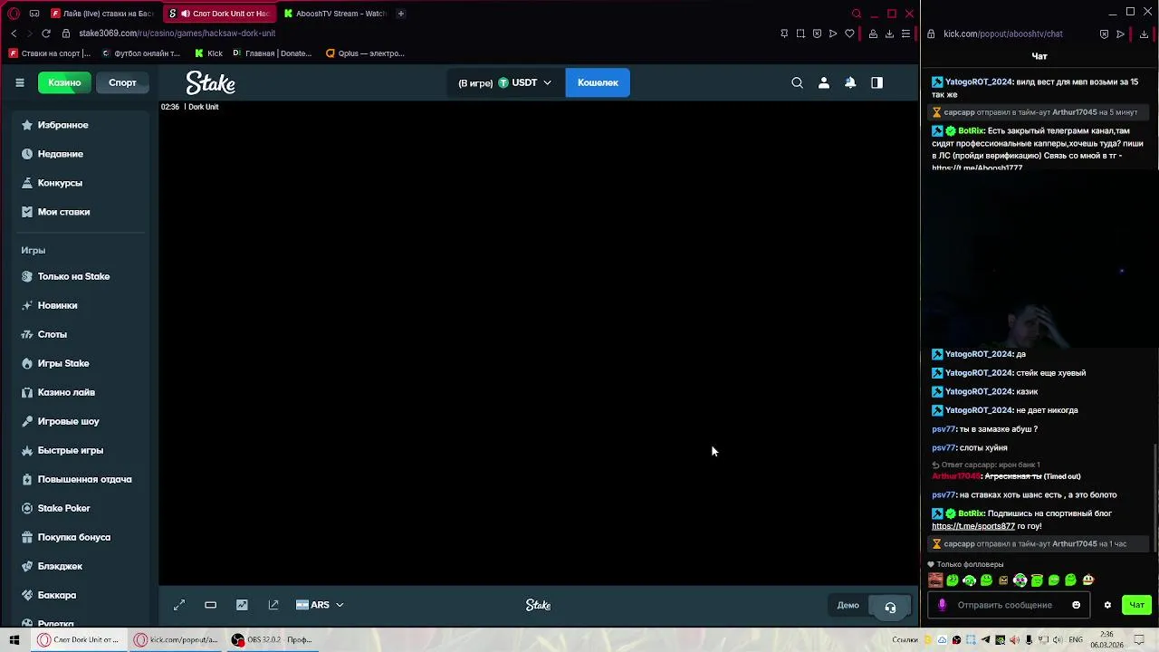Open Qplus bookmark in bookmarks bar
The height and width of the screenshot is (652, 1159).
[x=365, y=53]
